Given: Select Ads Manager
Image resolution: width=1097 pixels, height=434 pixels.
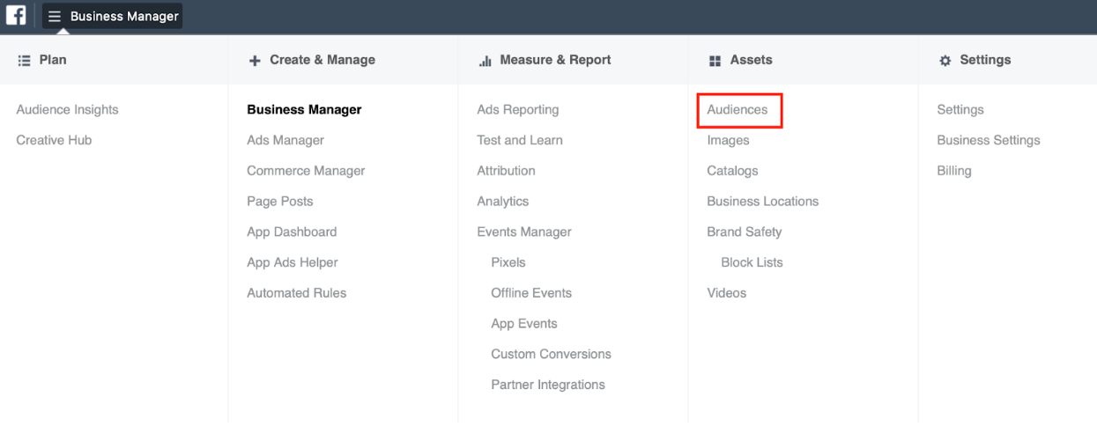Looking at the screenshot, I should [x=285, y=140].
